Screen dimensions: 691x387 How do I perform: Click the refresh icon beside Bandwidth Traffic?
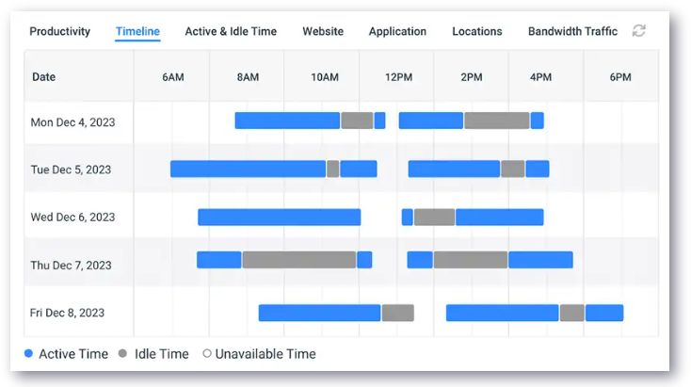tap(638, 31)
